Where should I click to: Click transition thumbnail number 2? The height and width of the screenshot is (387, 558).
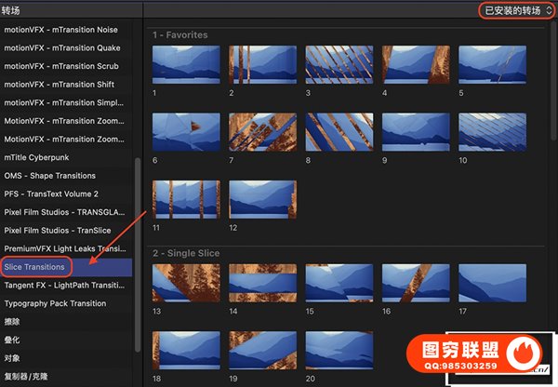pos(262,65)
